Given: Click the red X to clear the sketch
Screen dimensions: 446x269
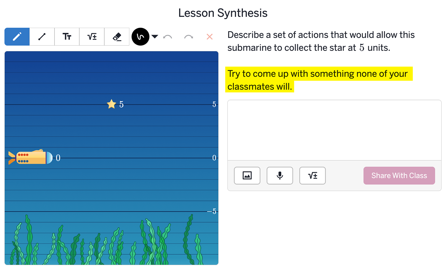Looking at the screenshot, I should click(209, 37).
